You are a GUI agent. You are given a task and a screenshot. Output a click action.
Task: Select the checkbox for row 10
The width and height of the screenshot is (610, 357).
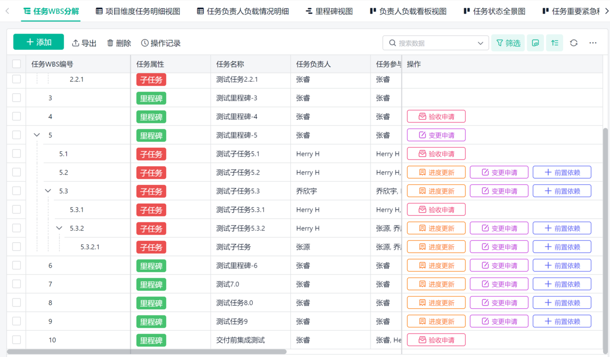(x=17, y=340)
